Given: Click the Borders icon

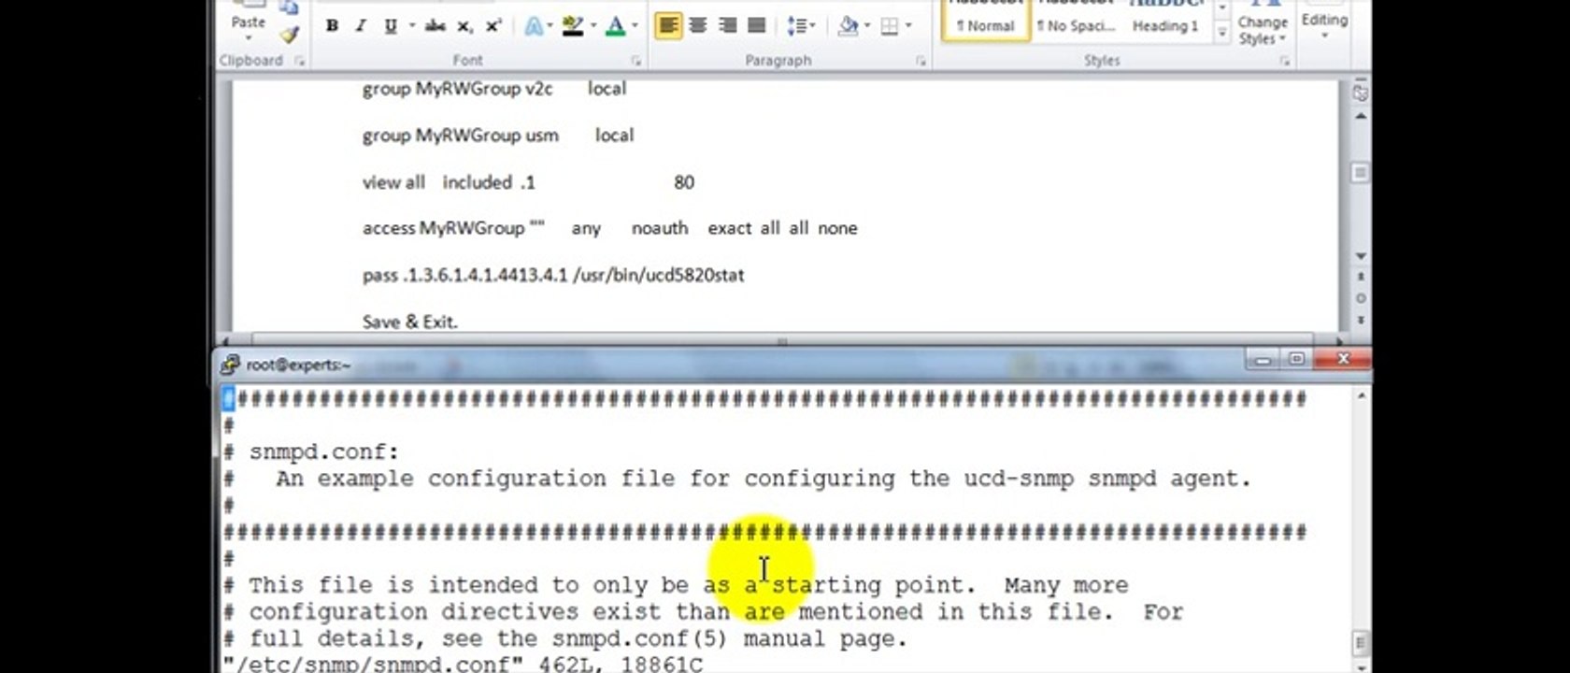Looking at the screenshot, I should pyautogui.click(x=890, y=25).
